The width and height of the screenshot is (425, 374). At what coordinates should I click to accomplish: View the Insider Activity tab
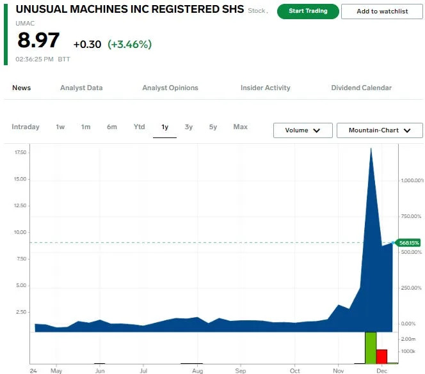pos(266,88)
